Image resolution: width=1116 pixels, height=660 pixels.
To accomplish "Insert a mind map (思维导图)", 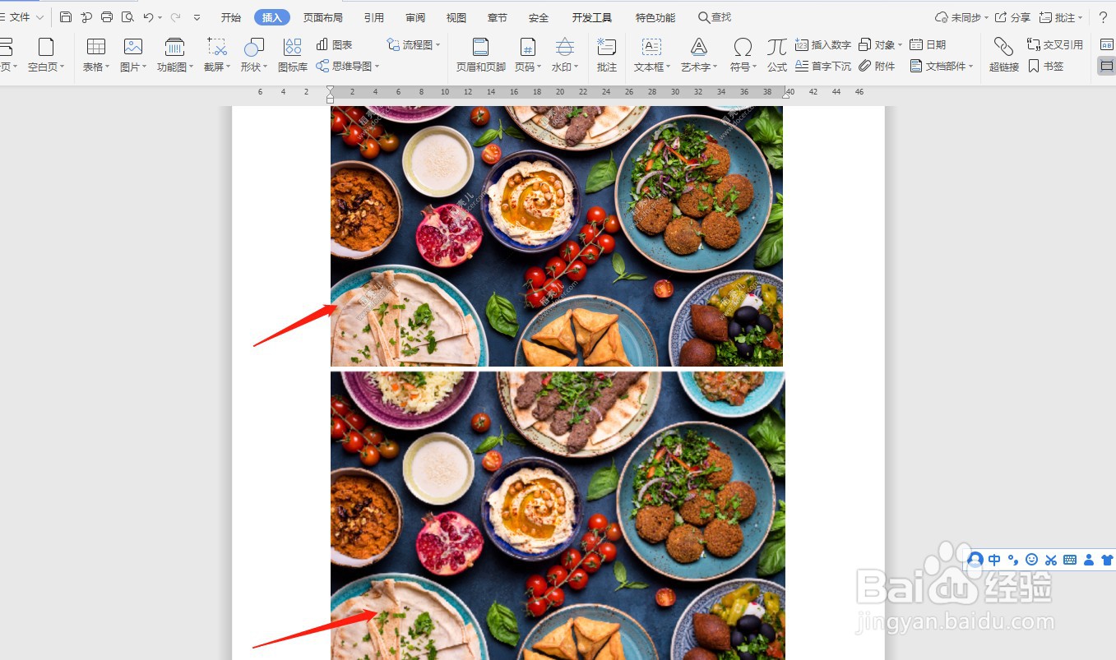I will point(348,66).
